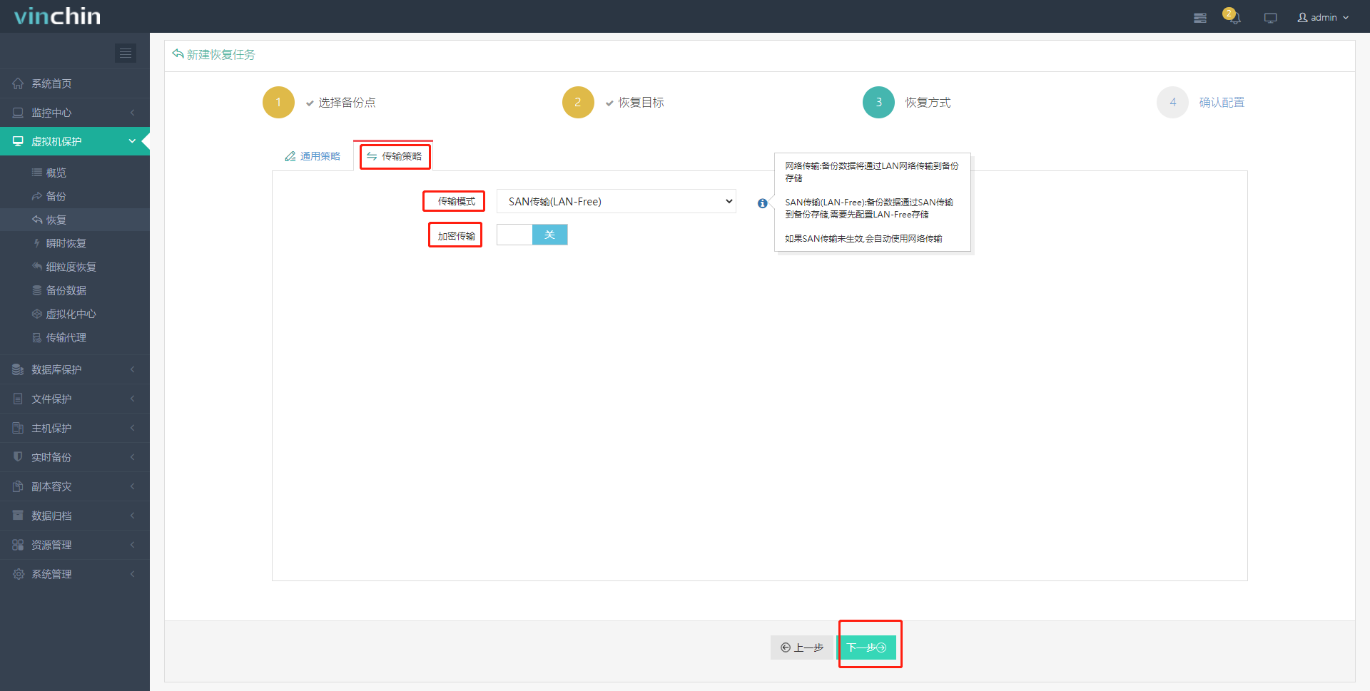Collapse the 虚拟机保护 menu chevron
Viewport: 1370px width, 691px height.
click(x=132, y=141)
